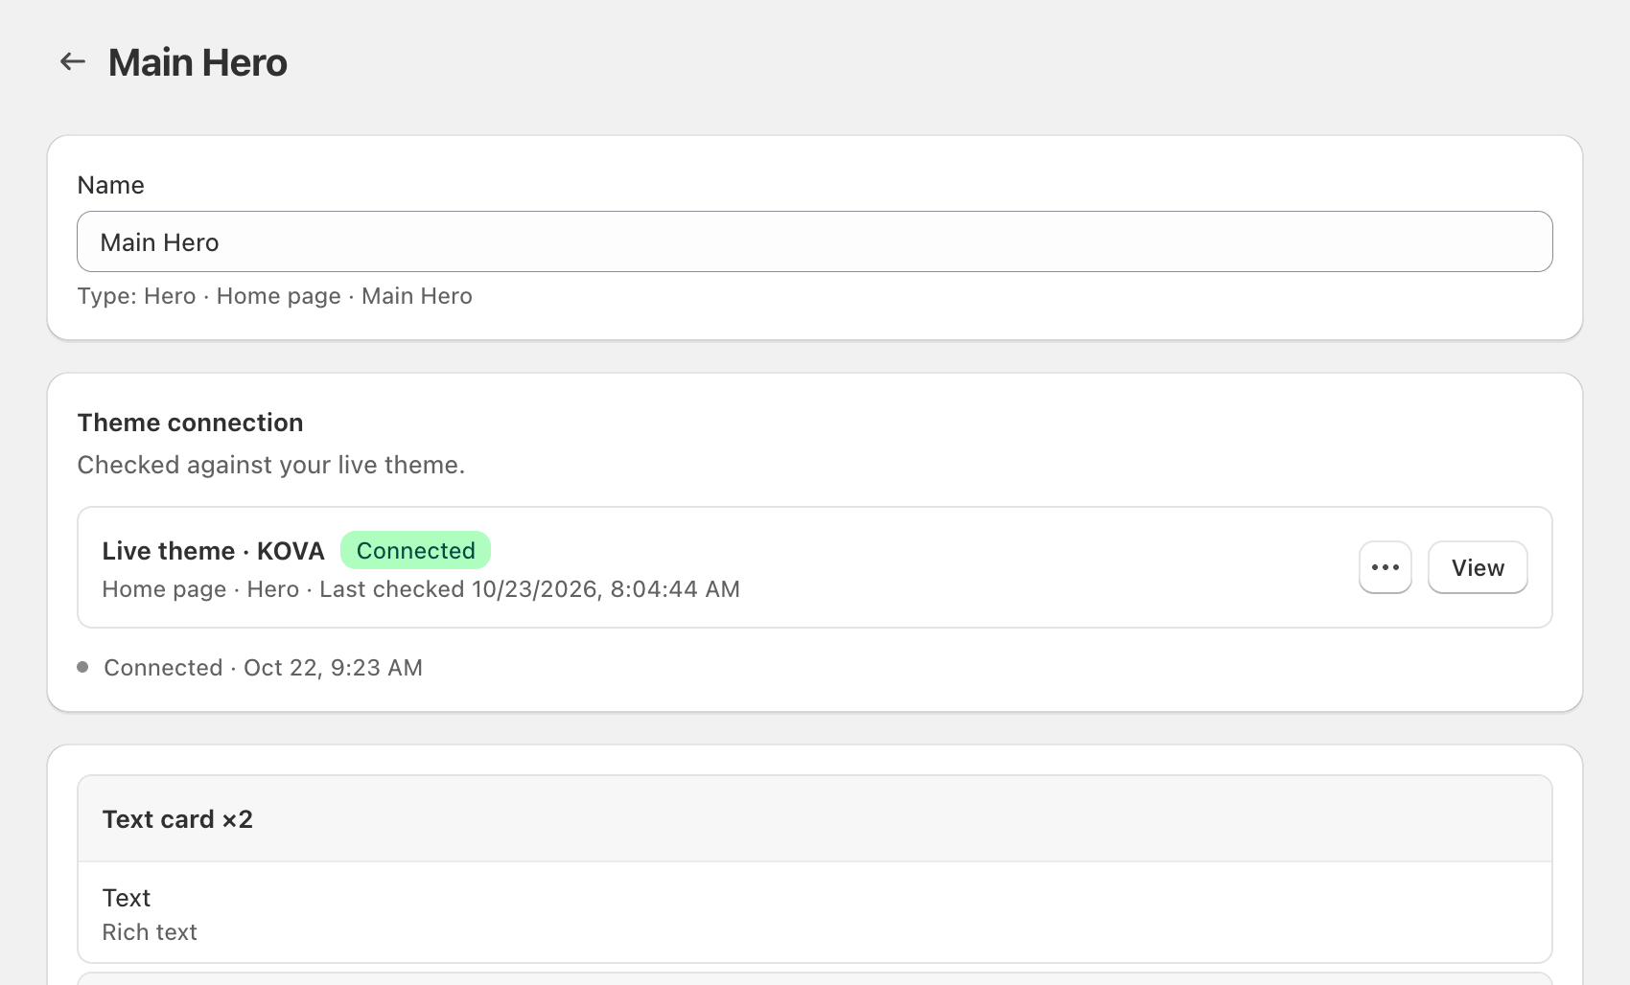Image resolution: width=1630 pixels, height=985 pixels.
Task: Go back using the arrow icon
Action: (x=73, y=62)
